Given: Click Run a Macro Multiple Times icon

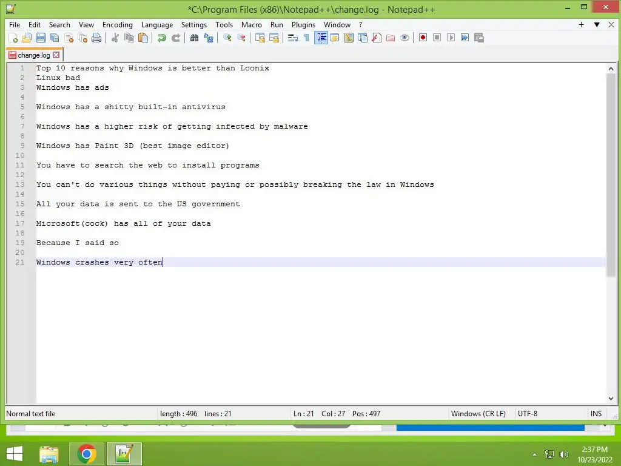Looking at the screenshot, I should (x=465, y=38).
